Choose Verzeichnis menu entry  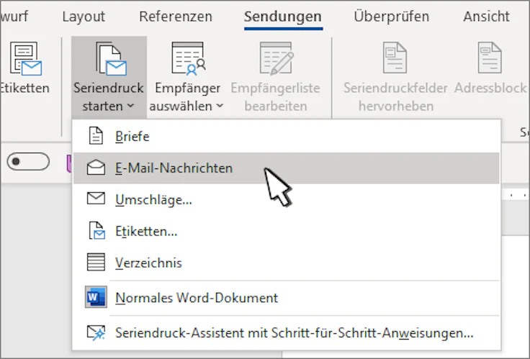[x=286, y=263]
